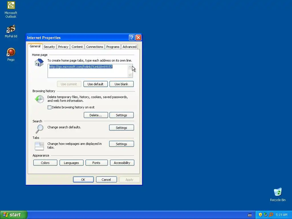
Task: Open Search defaults Settings
Action: tap(121, 127)
